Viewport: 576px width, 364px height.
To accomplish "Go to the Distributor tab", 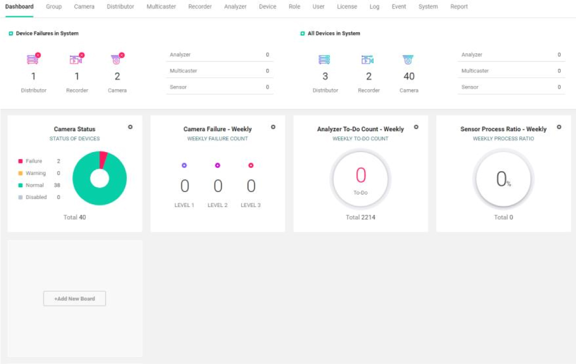I will 120,7.
